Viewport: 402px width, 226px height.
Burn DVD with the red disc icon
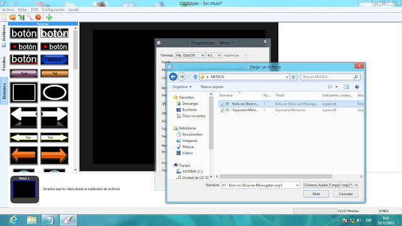(38, 17)
